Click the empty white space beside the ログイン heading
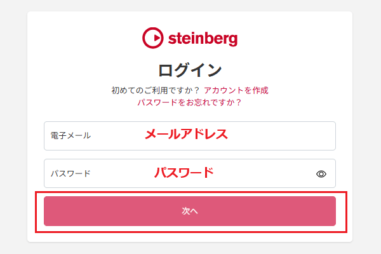The height and width of the screenshot is (254, 381). [x=286, y=69]
